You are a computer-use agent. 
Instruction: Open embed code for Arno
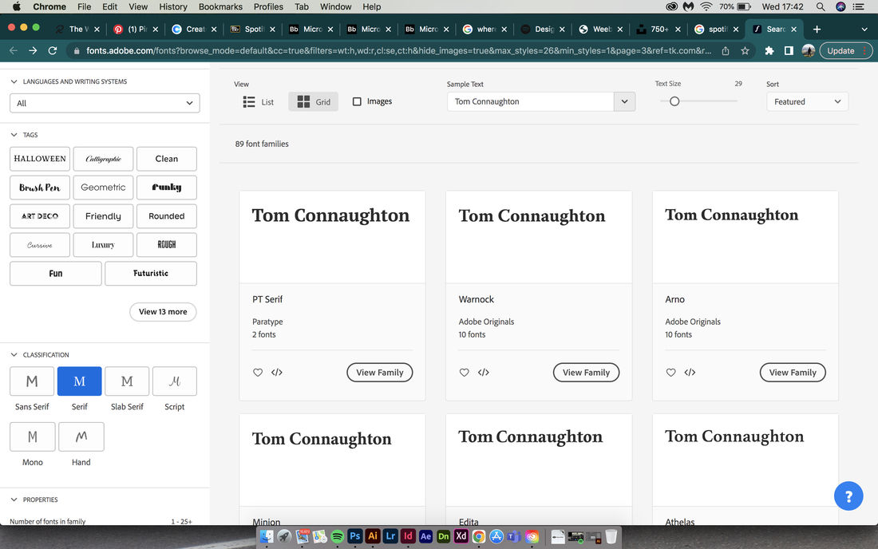click(690, 372)
